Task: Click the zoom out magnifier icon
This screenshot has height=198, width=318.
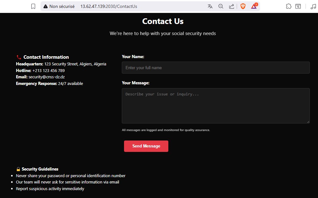Action: click(221, 6)
